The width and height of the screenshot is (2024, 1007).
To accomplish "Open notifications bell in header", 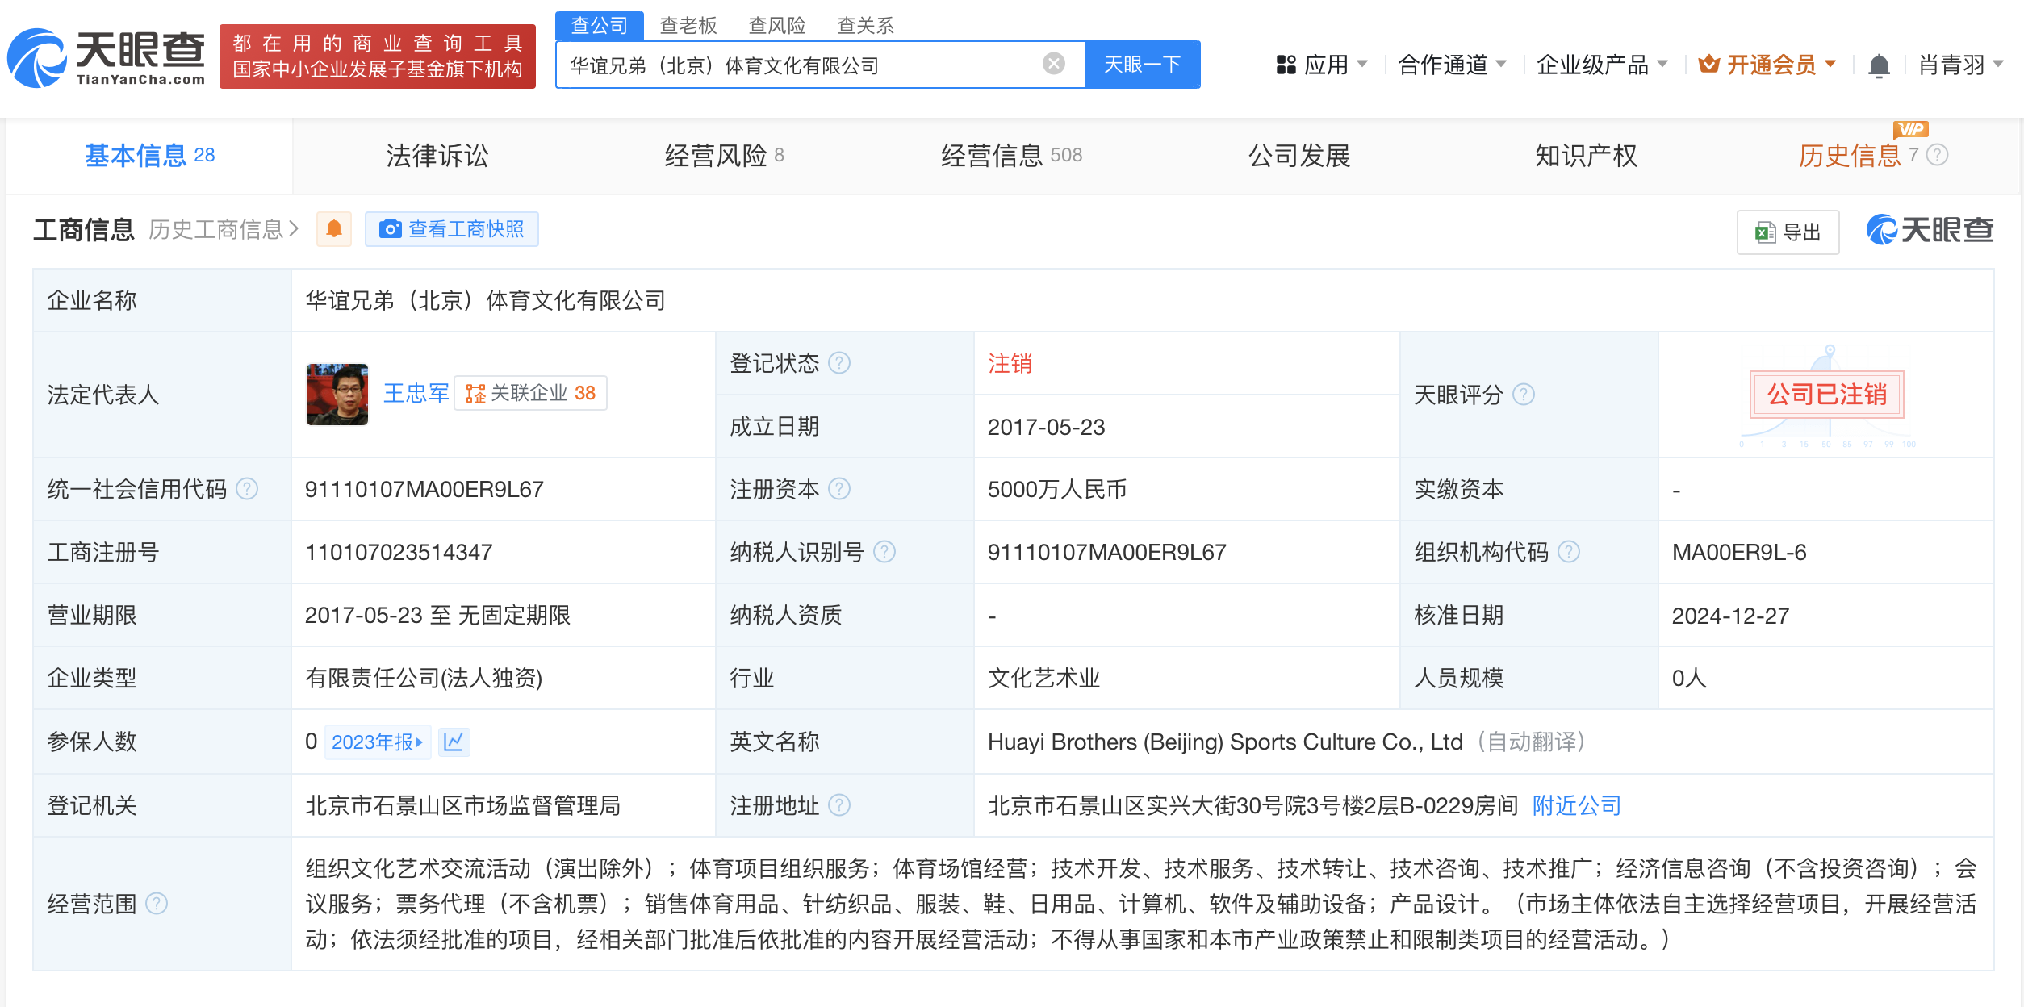I will tap(1879, 65).
